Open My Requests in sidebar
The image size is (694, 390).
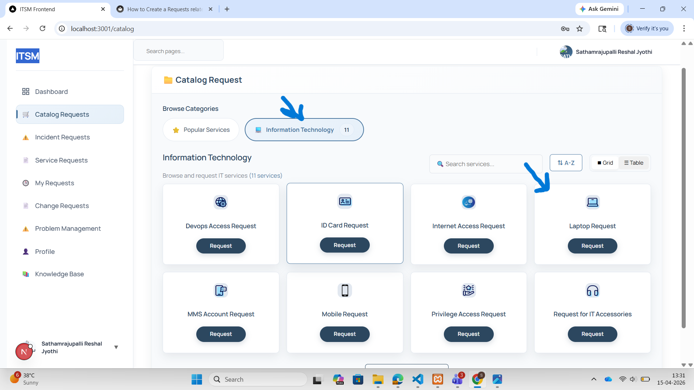coord(70,183)
